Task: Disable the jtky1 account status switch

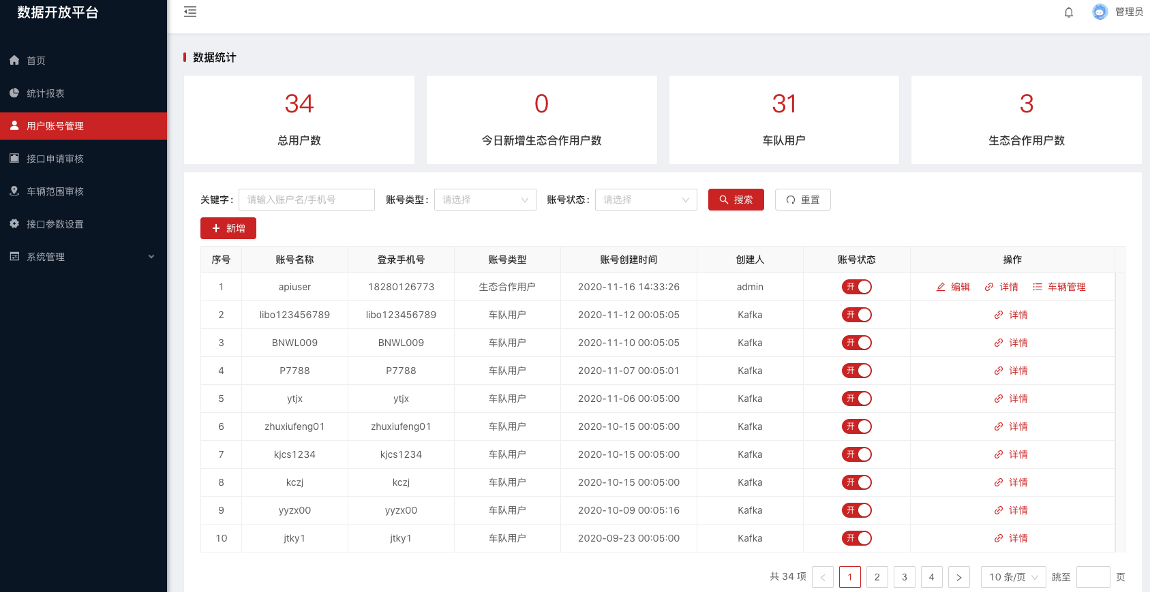Action: click(x=856, y=538)
